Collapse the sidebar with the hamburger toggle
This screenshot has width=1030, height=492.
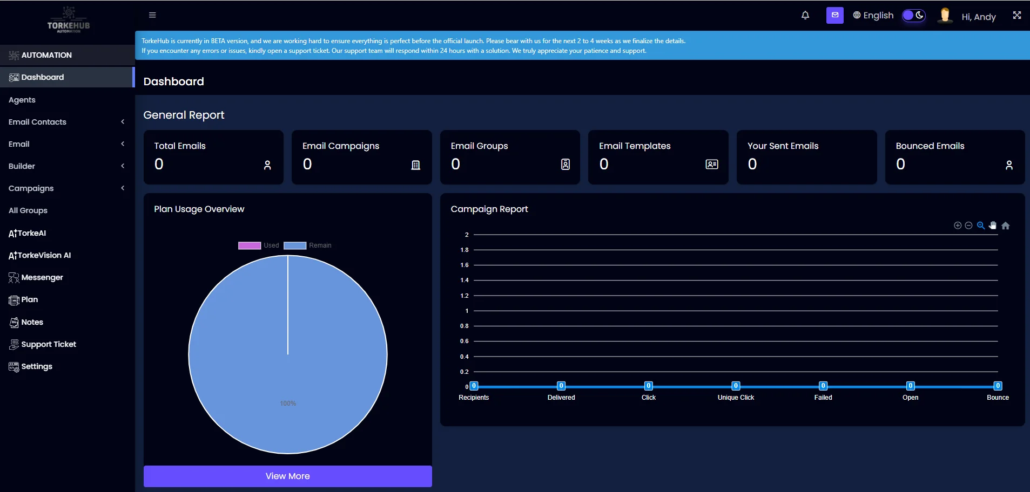152,15
